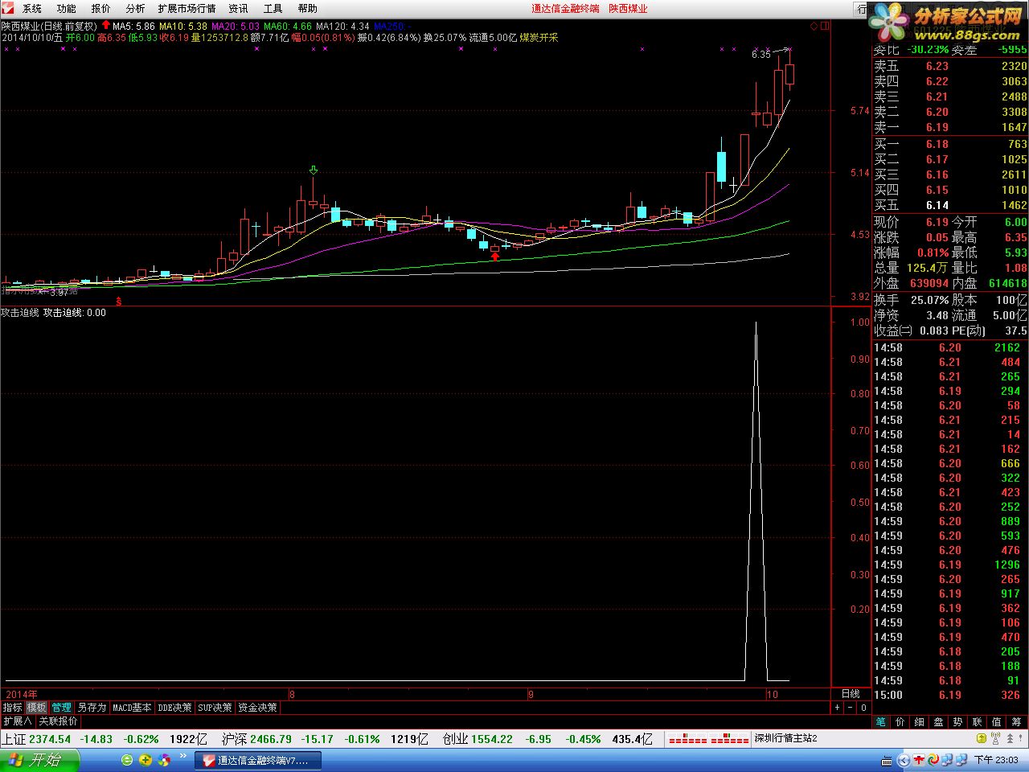Image resolution: width=1029 pixels, height=772 pixels.
Task: Click the taskbar clock 下午 23:03
Action: click(x=996, y=760)
